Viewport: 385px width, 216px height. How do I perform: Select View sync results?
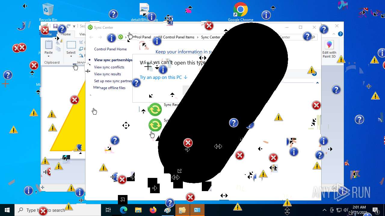[107, 74]
